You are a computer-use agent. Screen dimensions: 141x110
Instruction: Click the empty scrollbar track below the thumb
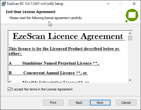[130, 59]
